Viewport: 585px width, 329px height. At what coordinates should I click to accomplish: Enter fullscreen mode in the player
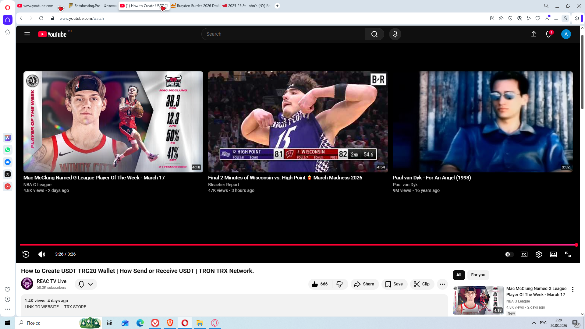point(568,254)
